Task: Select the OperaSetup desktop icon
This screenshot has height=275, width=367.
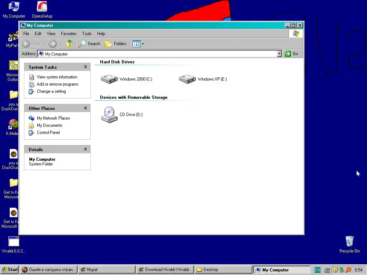Action: 42,10
